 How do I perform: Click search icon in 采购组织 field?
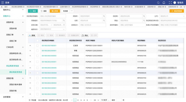(64, 21)
